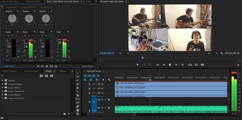Click the YUV Effects filter icon

(x=52, y=76)
